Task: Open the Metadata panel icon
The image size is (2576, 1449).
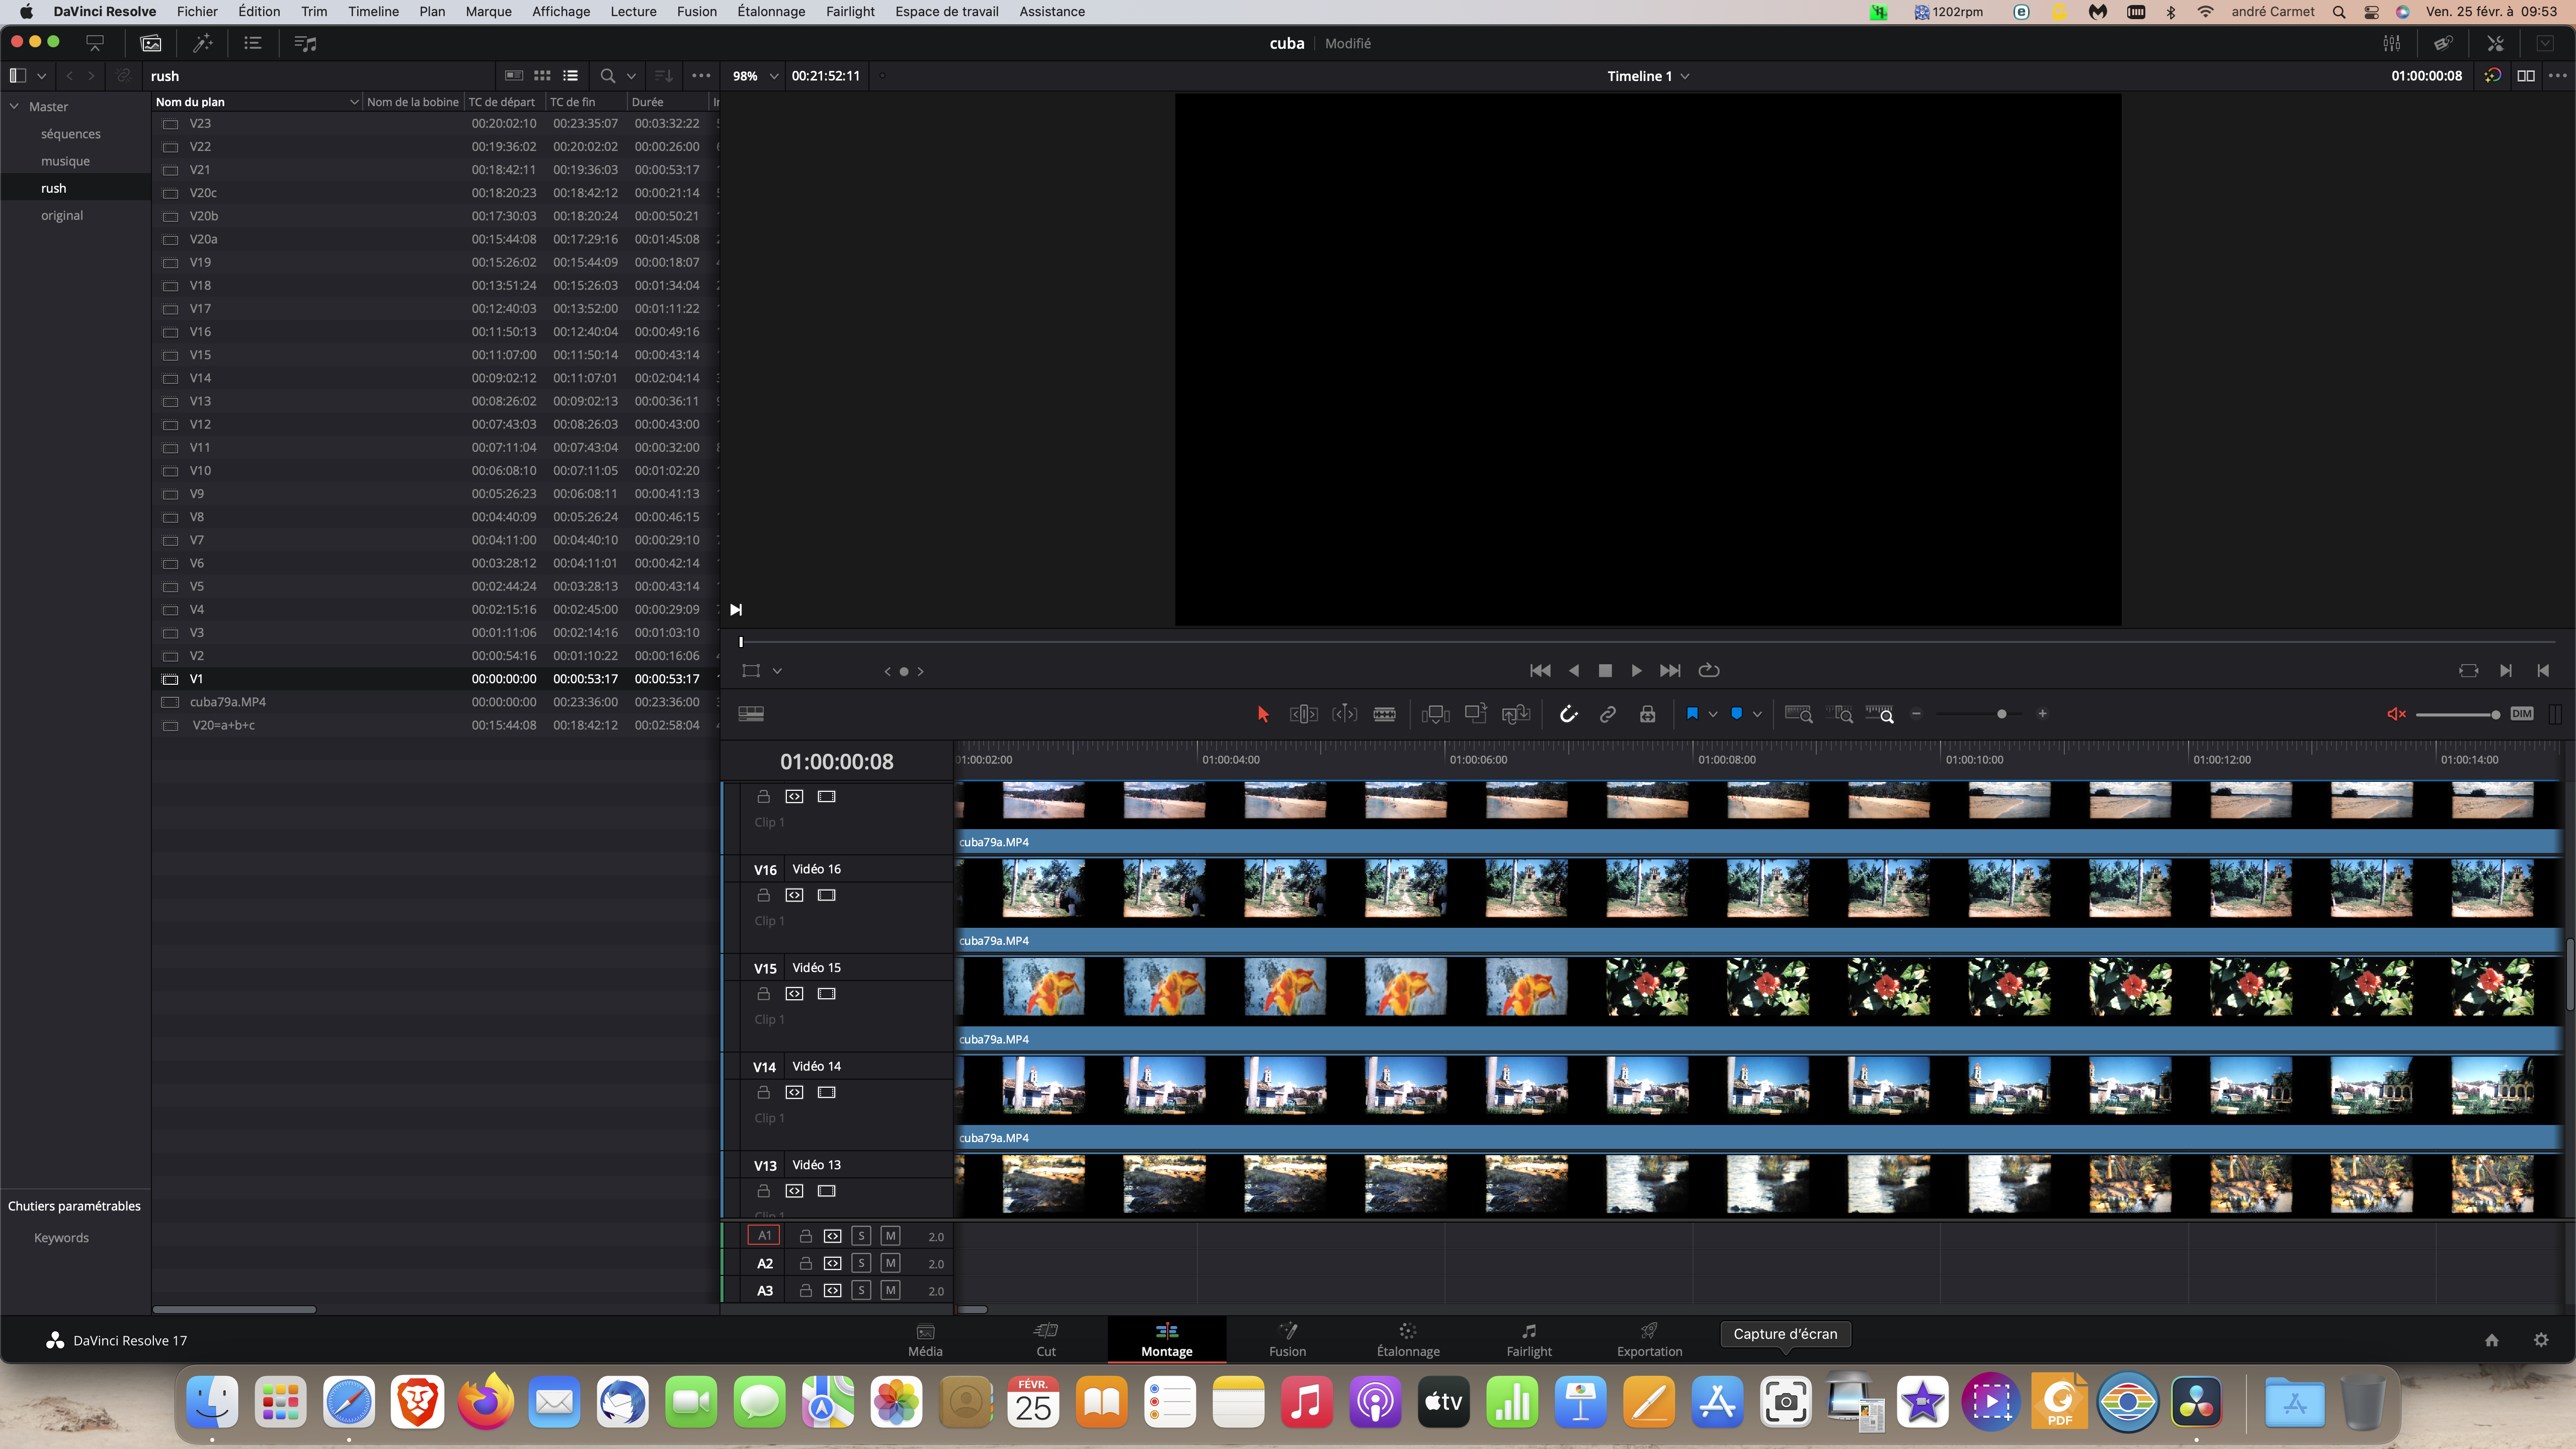Action: point(2443,43)
